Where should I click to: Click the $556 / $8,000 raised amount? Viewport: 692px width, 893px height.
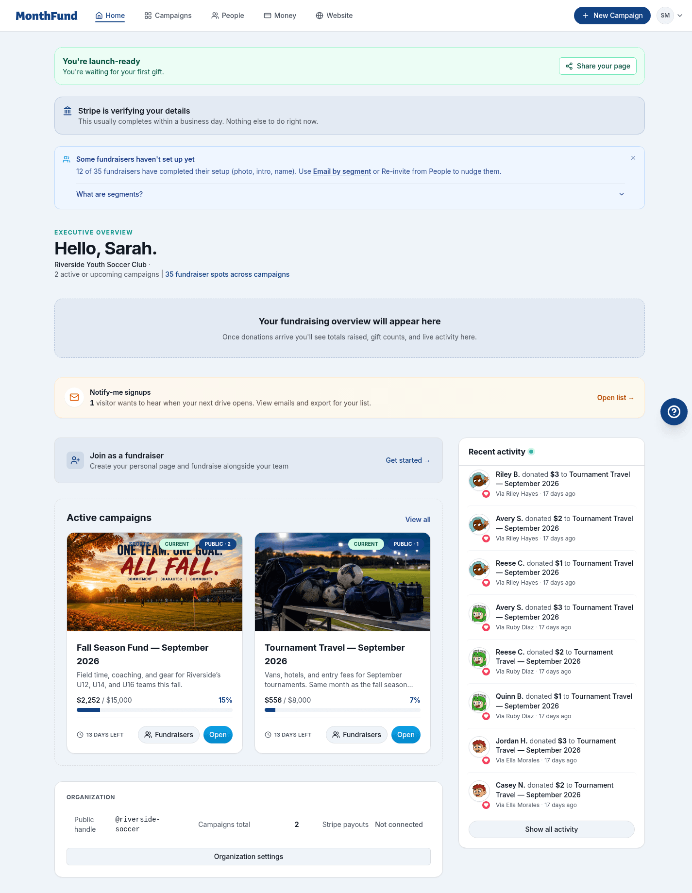[x=288, y=700]
